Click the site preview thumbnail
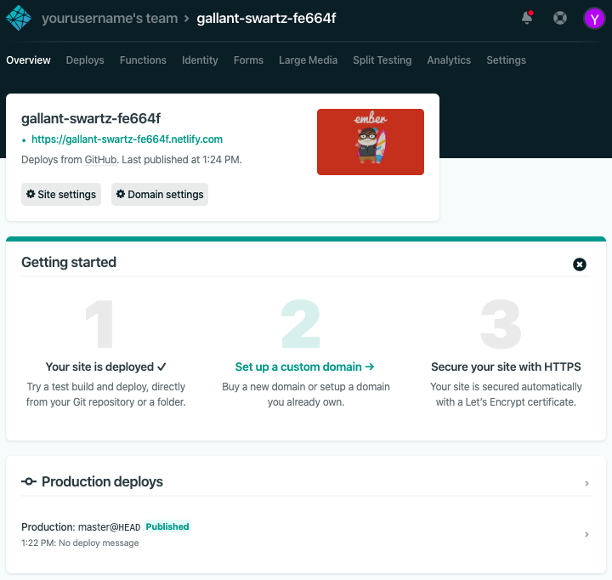 click(x=370, y=142)
